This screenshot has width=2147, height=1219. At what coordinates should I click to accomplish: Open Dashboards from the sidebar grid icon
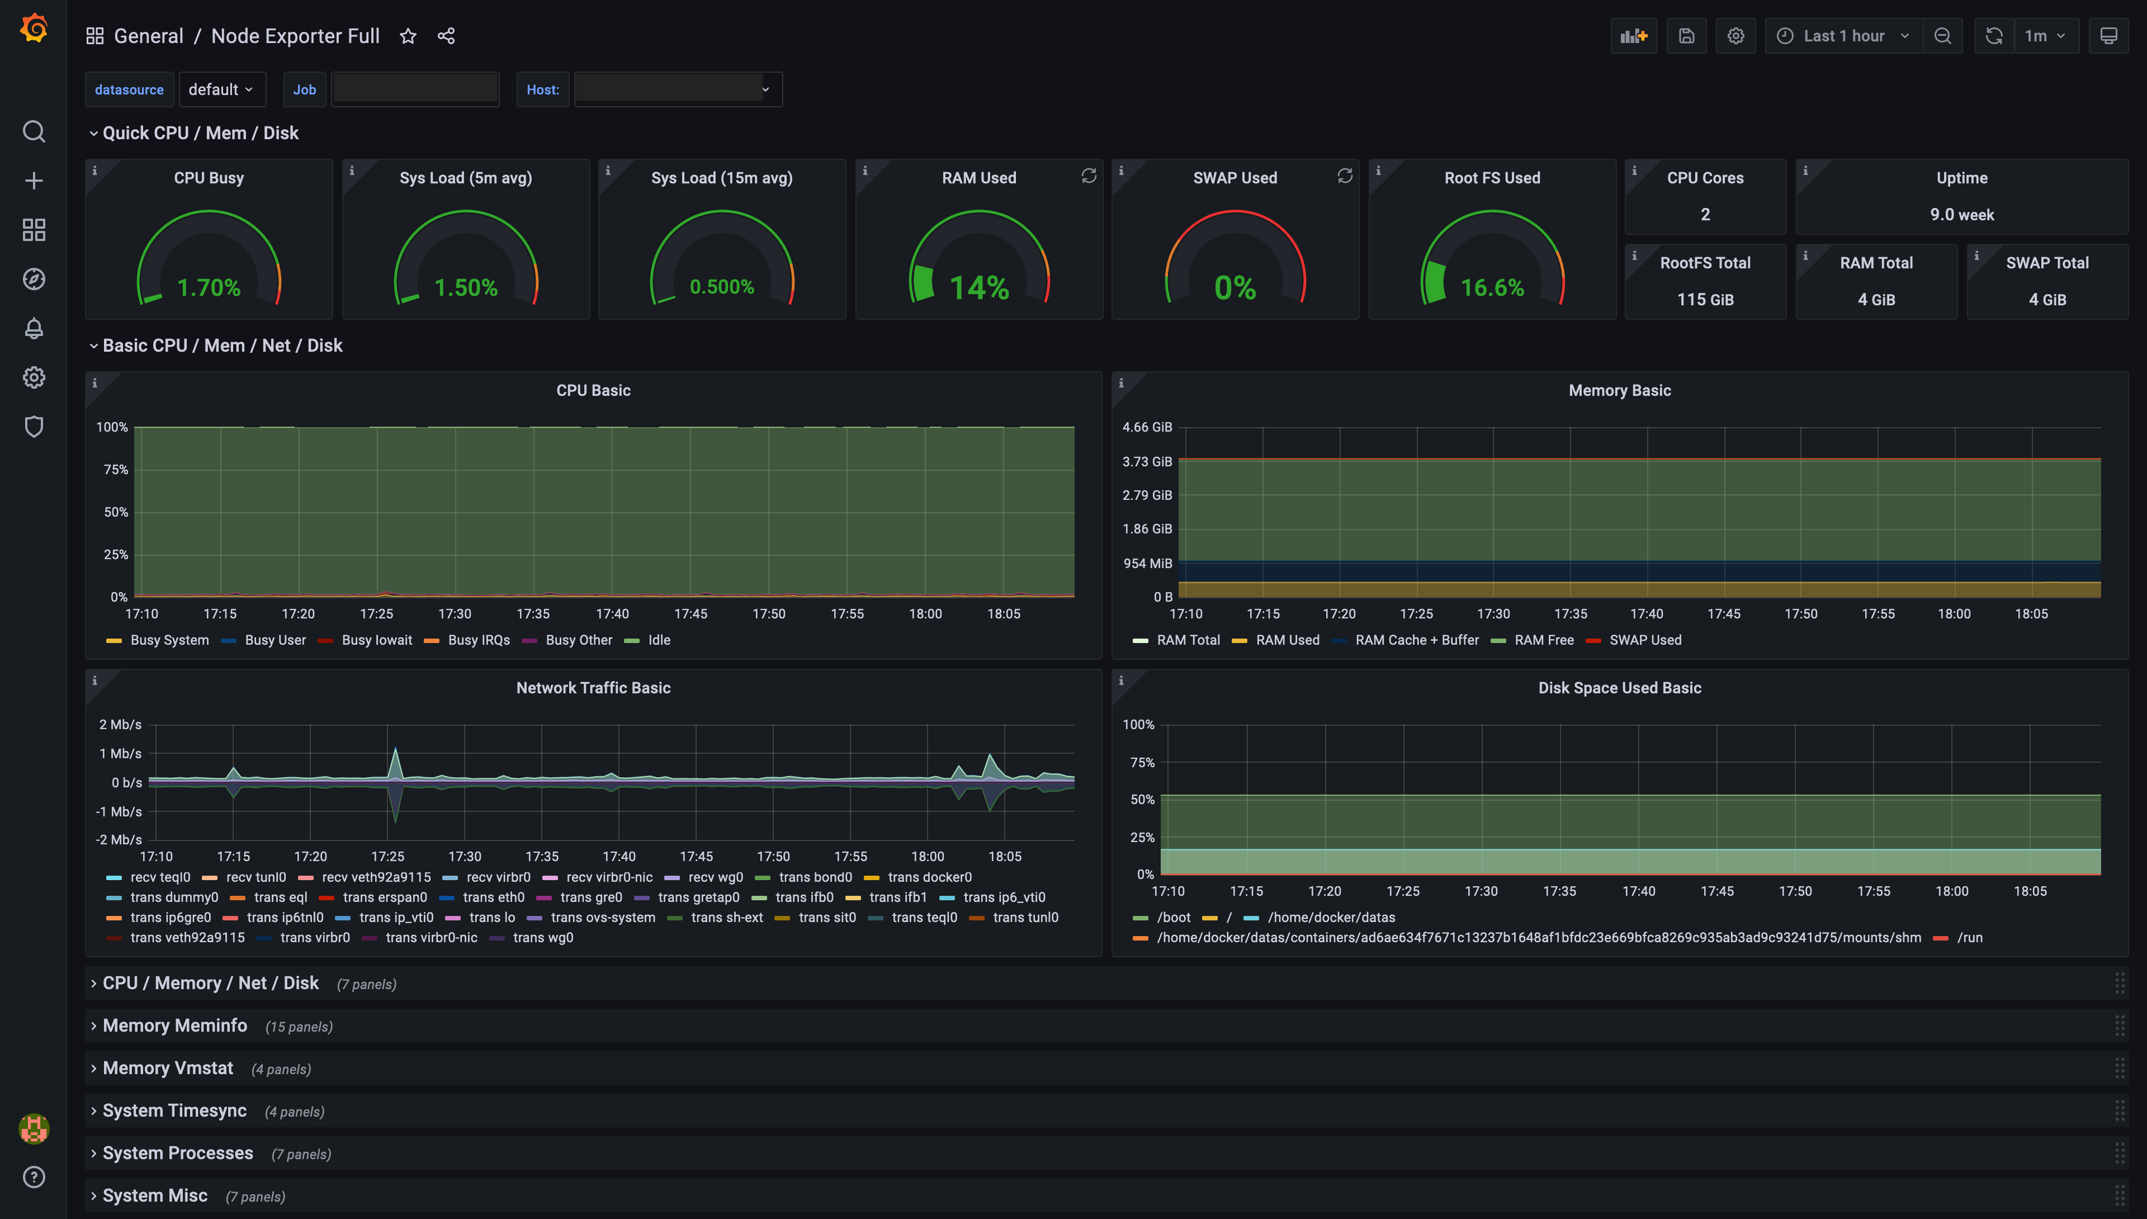click(x=34, y=229)
